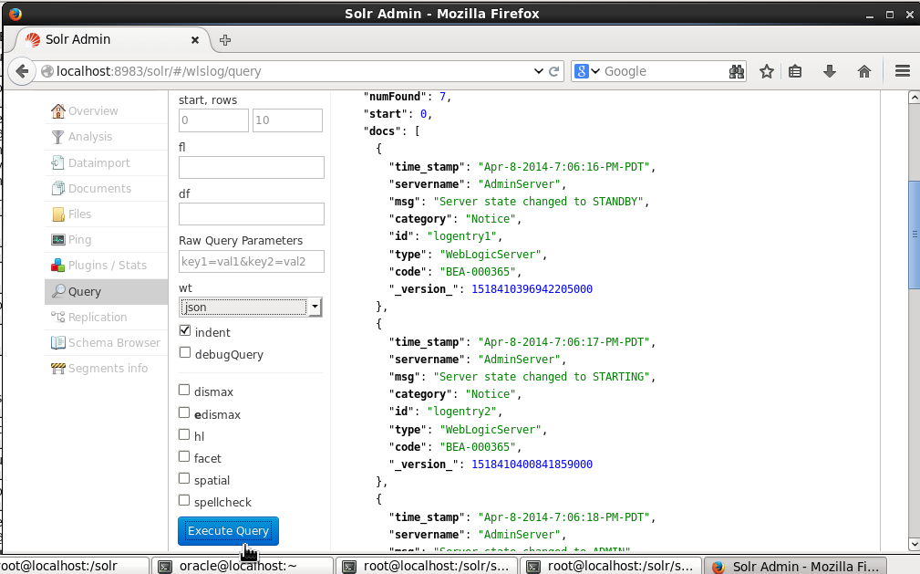Screen dimensions: 920x574
Task: Switch to the Solr Admin browser tab
Action: (x=111, y=40)
